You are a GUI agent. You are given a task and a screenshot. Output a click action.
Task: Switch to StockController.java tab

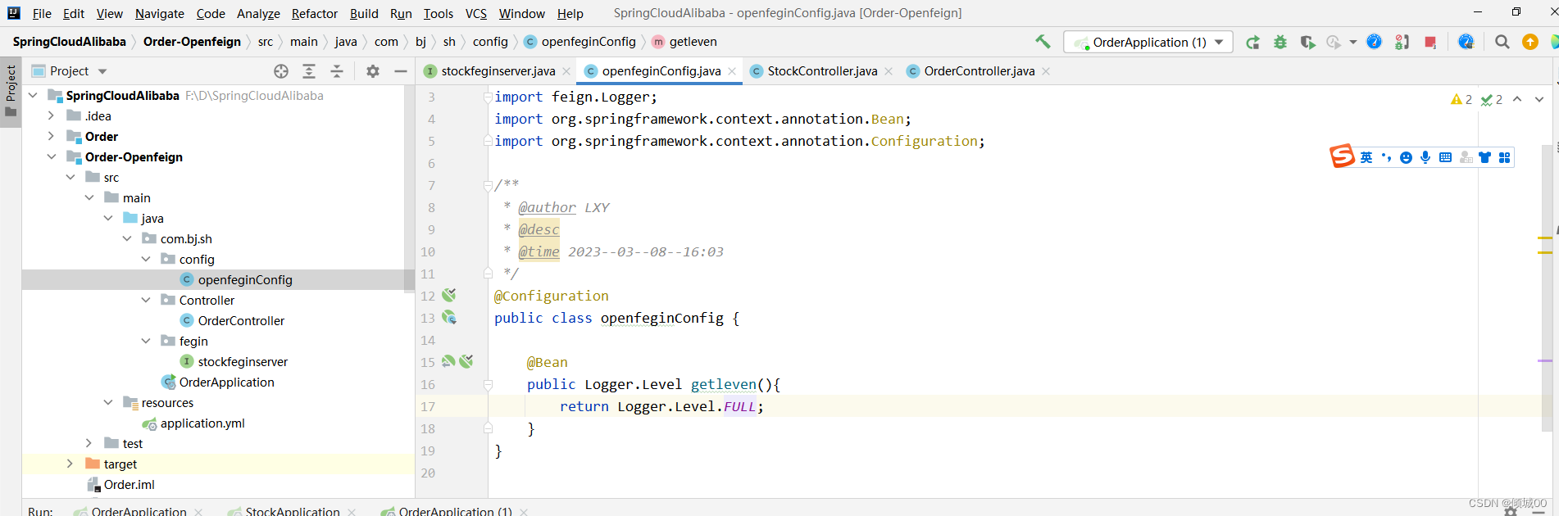(x=822, y=71)
